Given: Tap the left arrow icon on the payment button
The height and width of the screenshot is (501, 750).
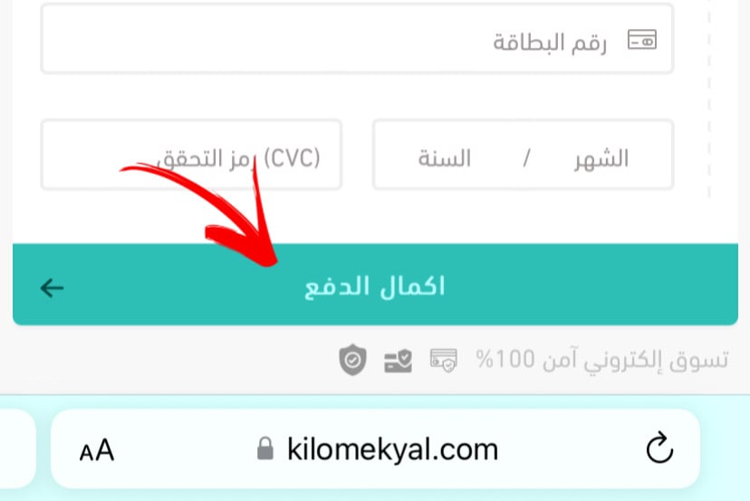Looking at the screenshot, I should tap(53, 288).
